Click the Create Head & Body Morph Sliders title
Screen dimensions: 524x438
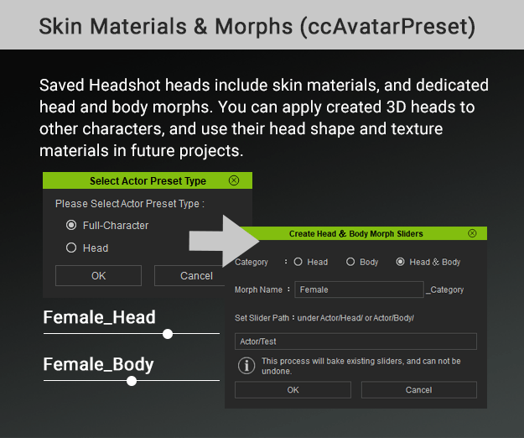pos(355,233)
